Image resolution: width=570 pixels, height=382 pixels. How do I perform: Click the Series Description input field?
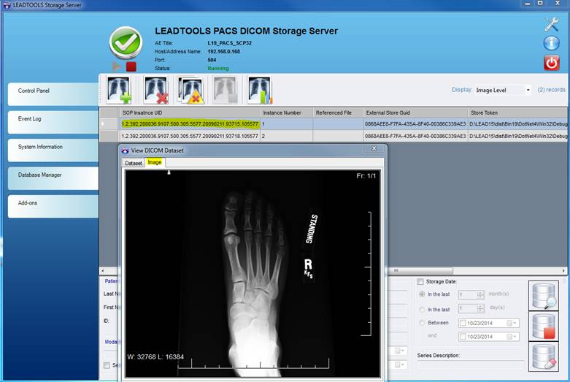[x=470, y=365]
